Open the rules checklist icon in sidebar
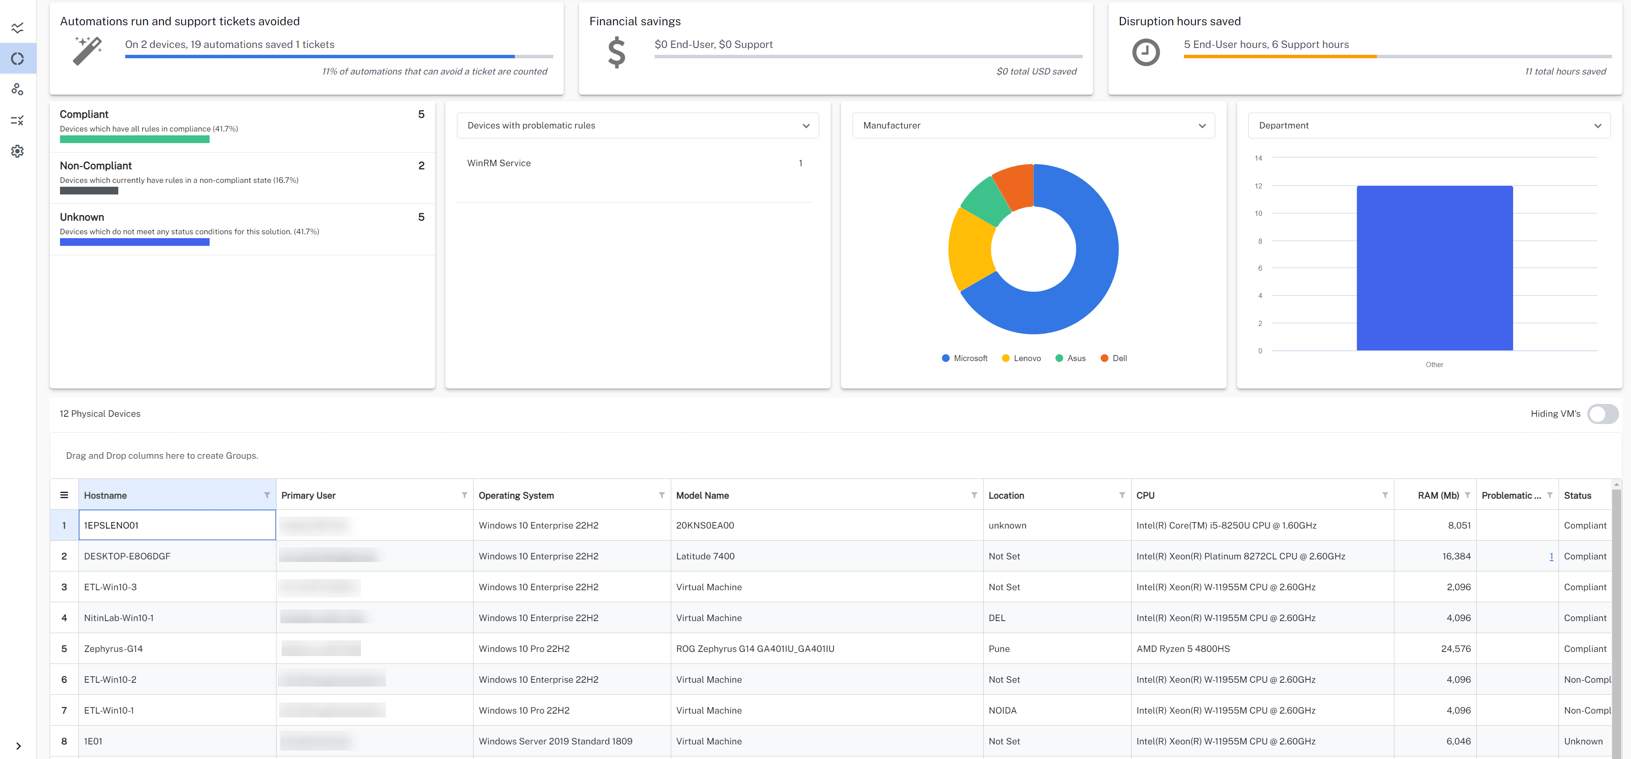Image resolution: width=1631 pixels, height=759 pixels. [x=18, y=120]
